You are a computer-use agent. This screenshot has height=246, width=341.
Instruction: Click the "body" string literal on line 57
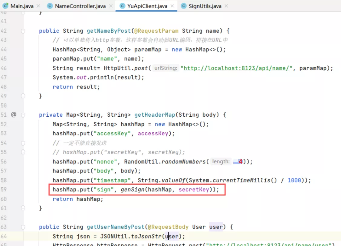(103, 171)
